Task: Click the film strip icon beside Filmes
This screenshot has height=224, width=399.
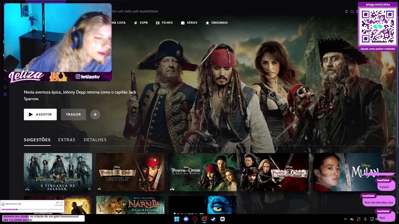Action: [x=158, y=23]
